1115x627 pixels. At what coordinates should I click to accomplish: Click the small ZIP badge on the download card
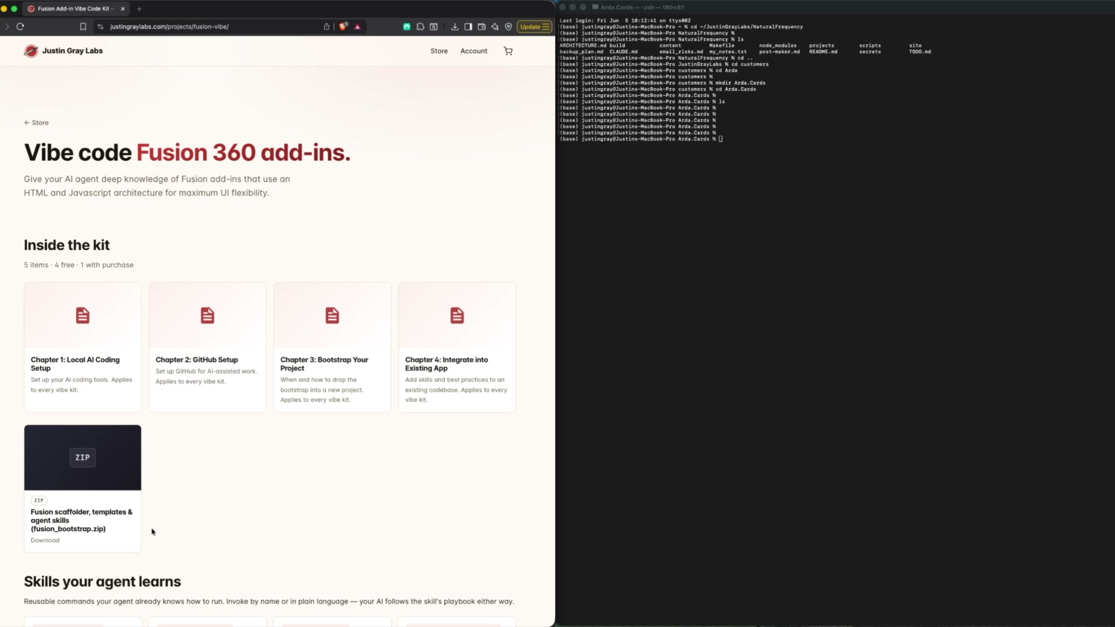pyautogui.click(x=39, y=500)
